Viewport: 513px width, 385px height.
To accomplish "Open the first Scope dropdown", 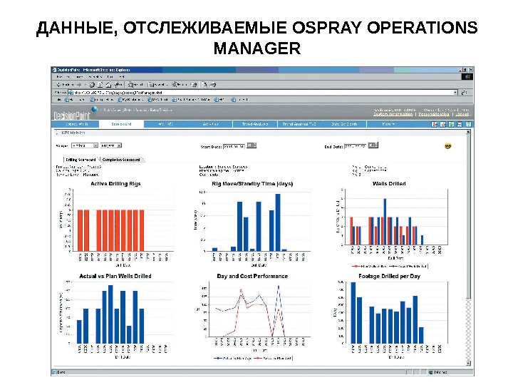I will [x=85, y=145].
